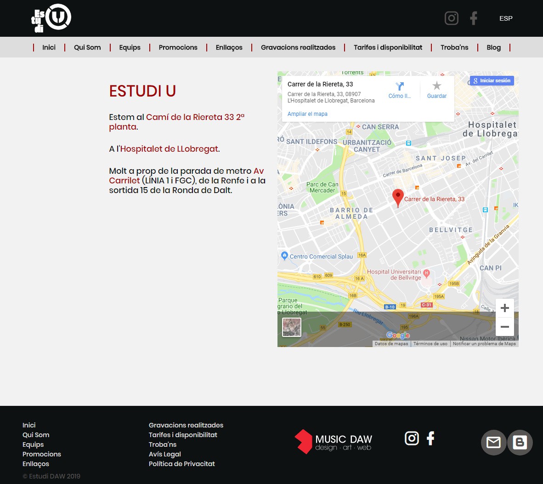543x484 pixels.
Task: Open Instagram icon in top header
Action: (x=451, y=18)
